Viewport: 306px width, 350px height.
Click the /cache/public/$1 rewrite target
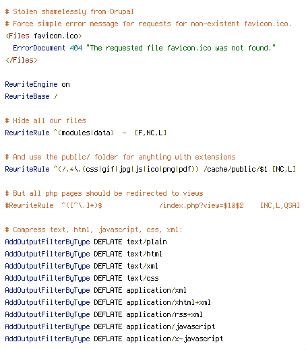coord(235,169)
